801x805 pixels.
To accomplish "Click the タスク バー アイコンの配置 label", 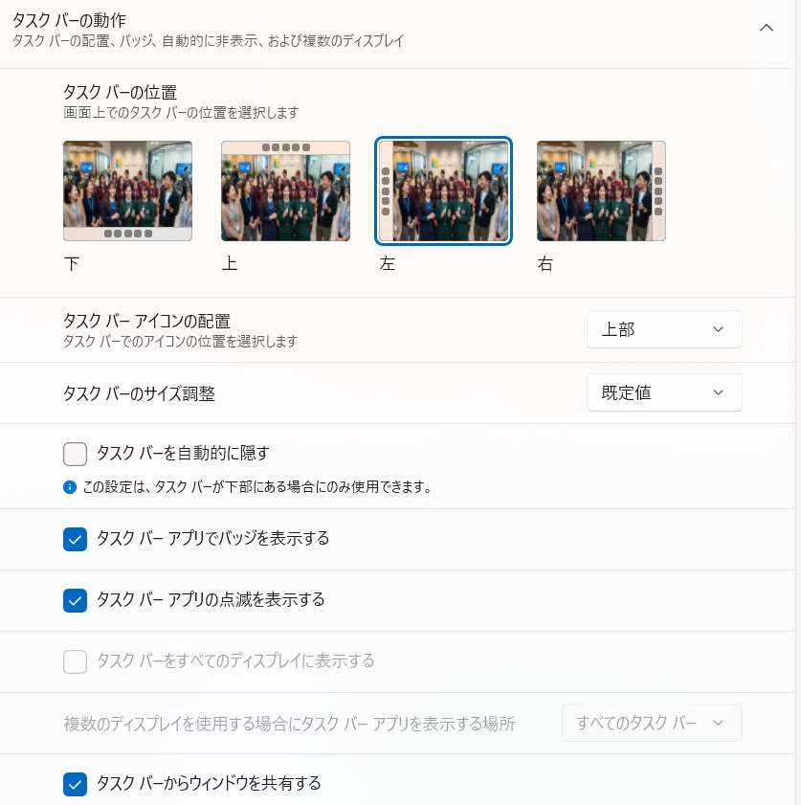I will 146,321.
